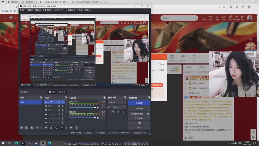
Task: Open 下载 icon on Douyu page
Action: pyautogui.click(x=217, y=18)
